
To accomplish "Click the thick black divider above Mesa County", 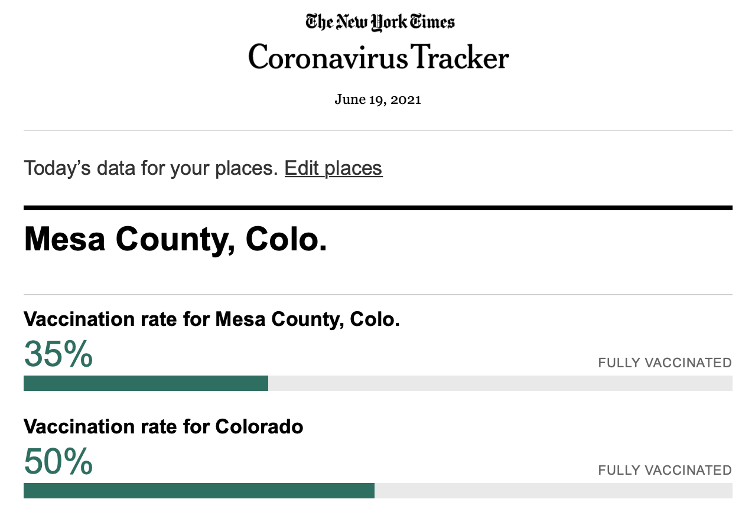I will click(378, 208).
